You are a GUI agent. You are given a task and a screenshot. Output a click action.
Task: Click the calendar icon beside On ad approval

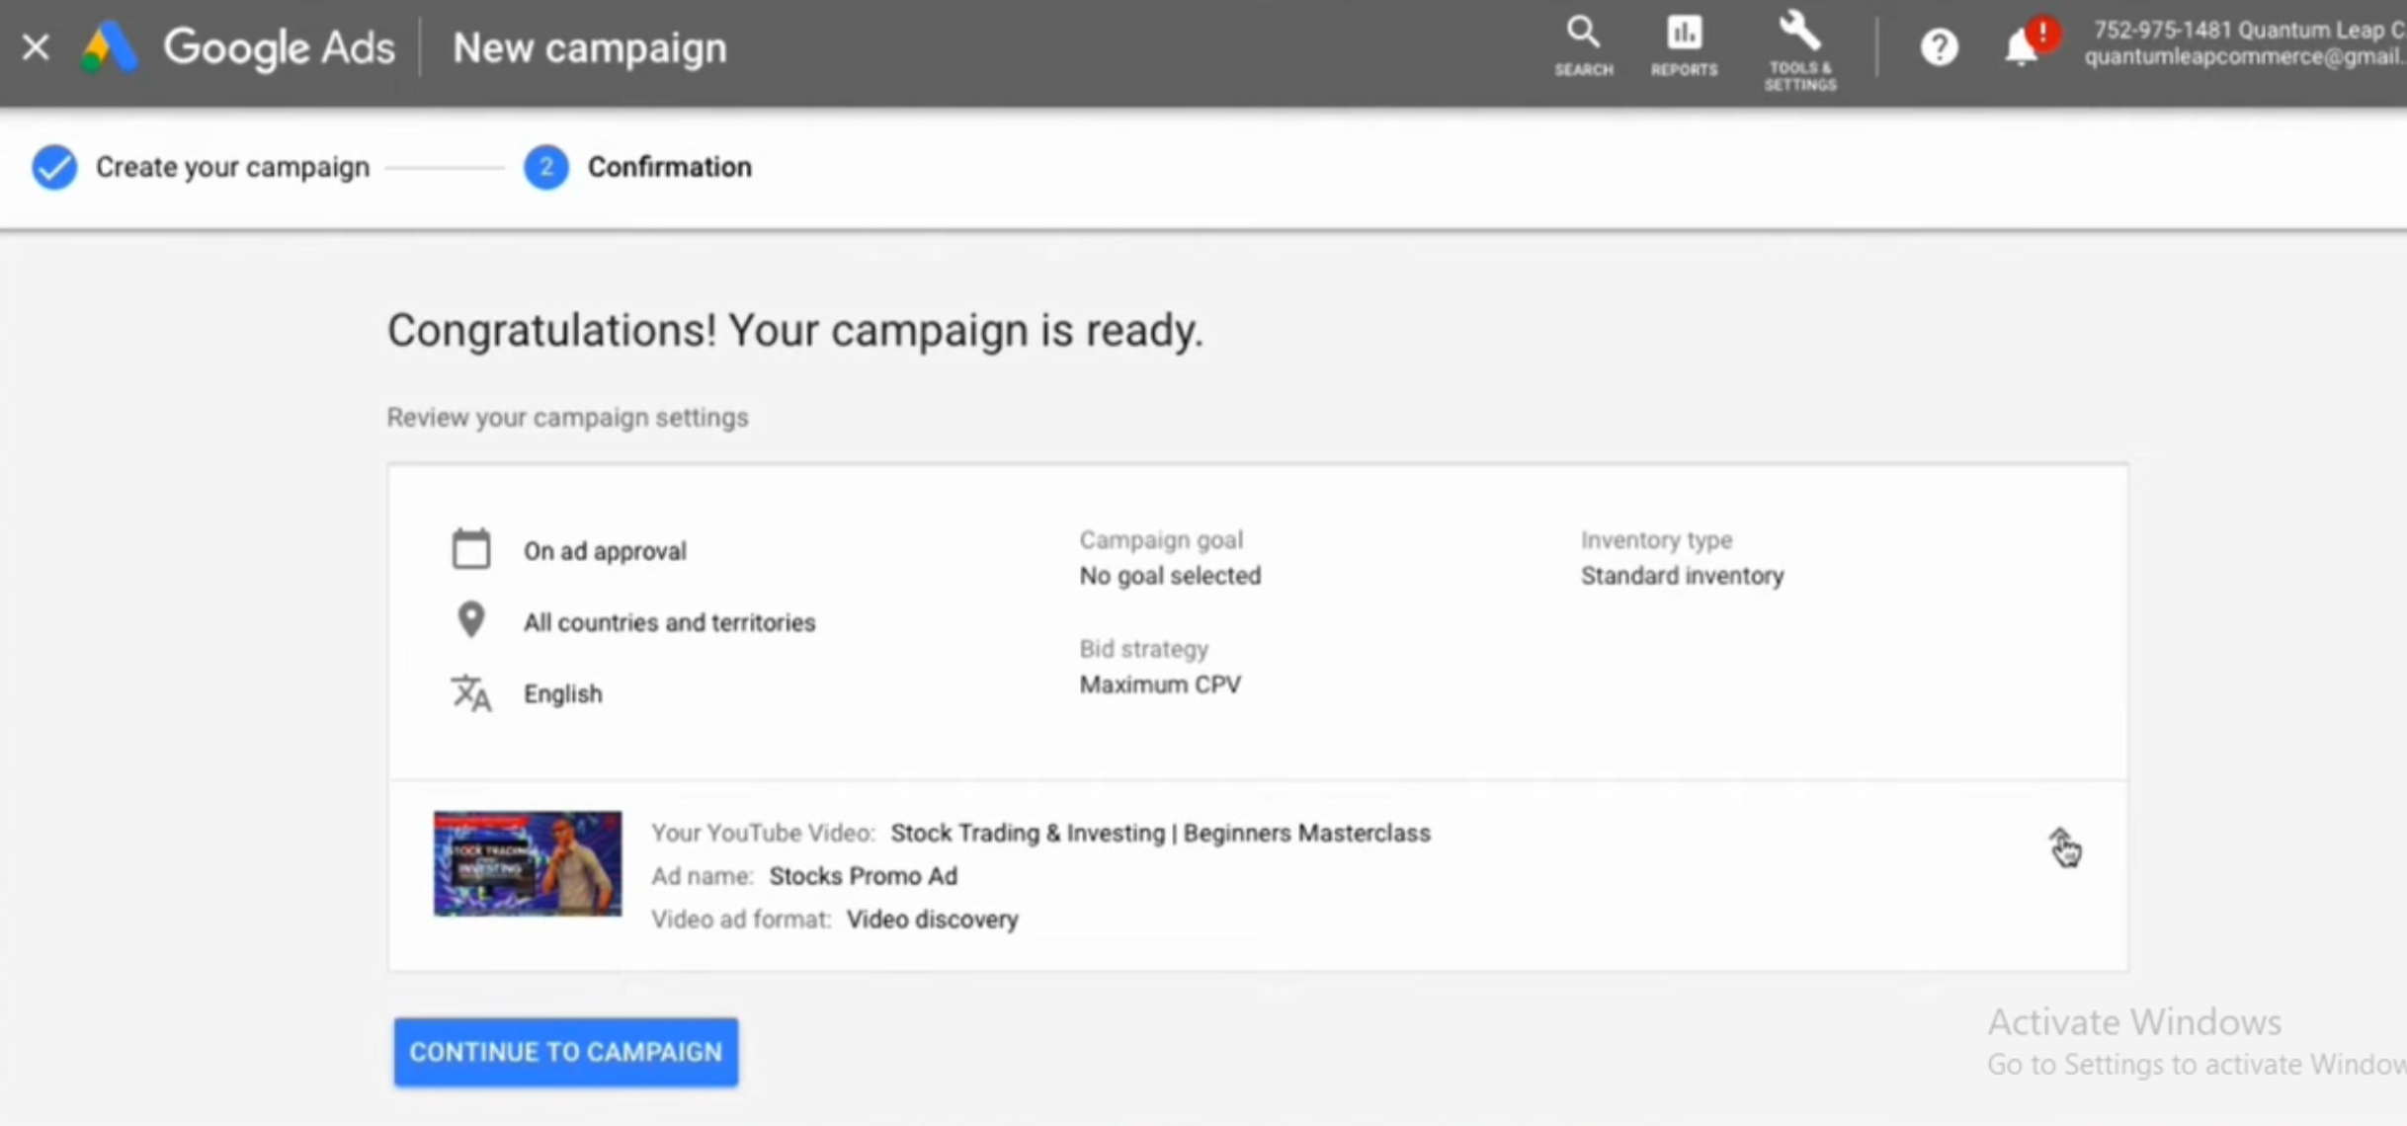pyautogui.click(x=471, y=549)
